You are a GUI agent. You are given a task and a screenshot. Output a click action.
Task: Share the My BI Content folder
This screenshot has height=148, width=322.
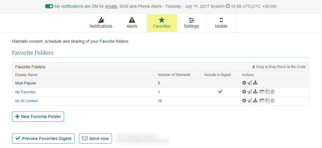click(262, 101)
